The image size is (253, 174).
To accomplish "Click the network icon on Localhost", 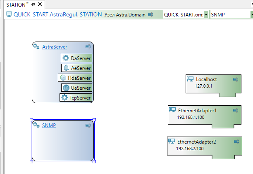I will click(x=190, y=79).
